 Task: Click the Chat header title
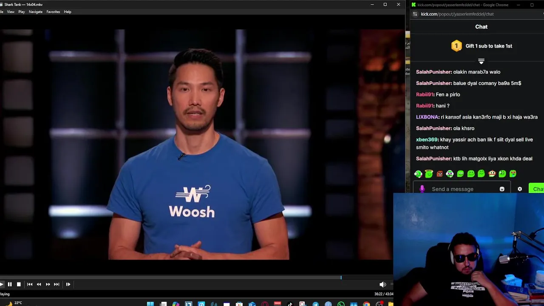[481, 27]
